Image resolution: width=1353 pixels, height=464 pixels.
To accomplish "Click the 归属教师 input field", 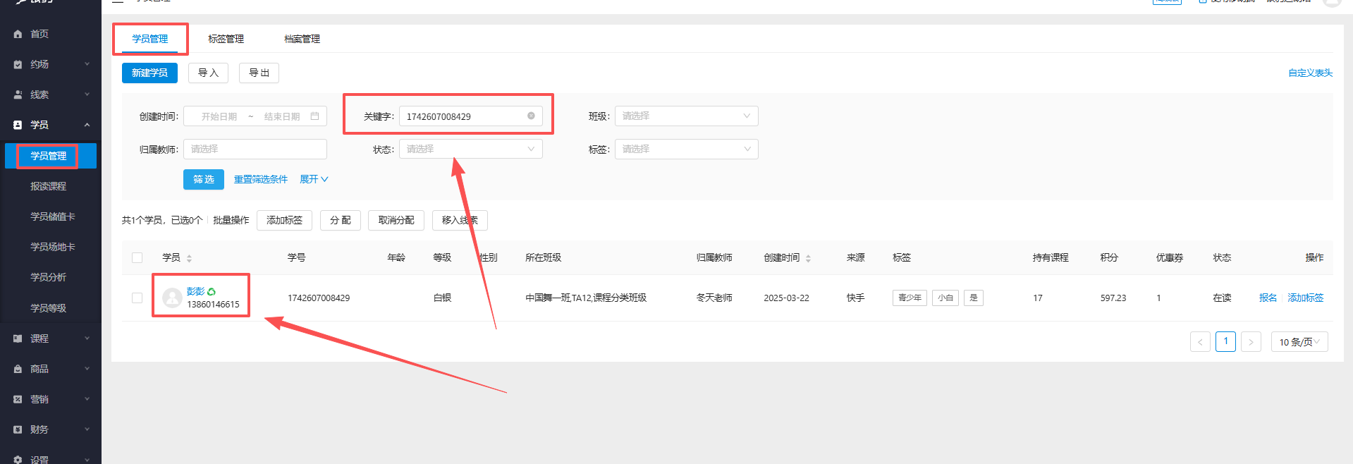I will (x=255, y=149).
